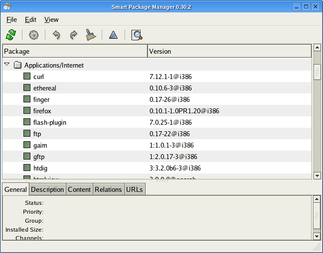323x253 pixels.
Task: Clear changes with the broom icon
Action: (91, 35)
